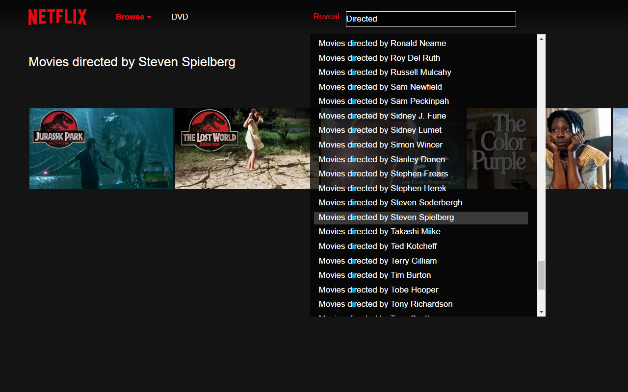628x392 pixels.
Task: Click the Reveal link
Action: 326,16
